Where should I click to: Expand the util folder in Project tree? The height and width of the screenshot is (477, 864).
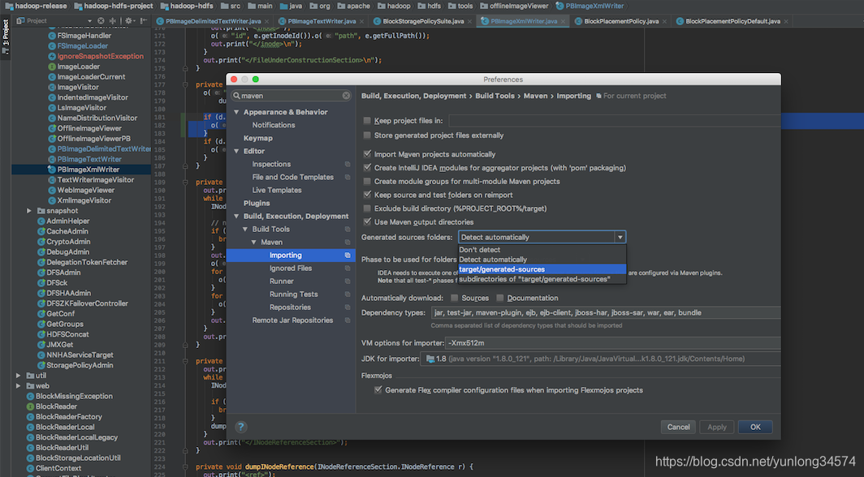[x=18, y=376]
